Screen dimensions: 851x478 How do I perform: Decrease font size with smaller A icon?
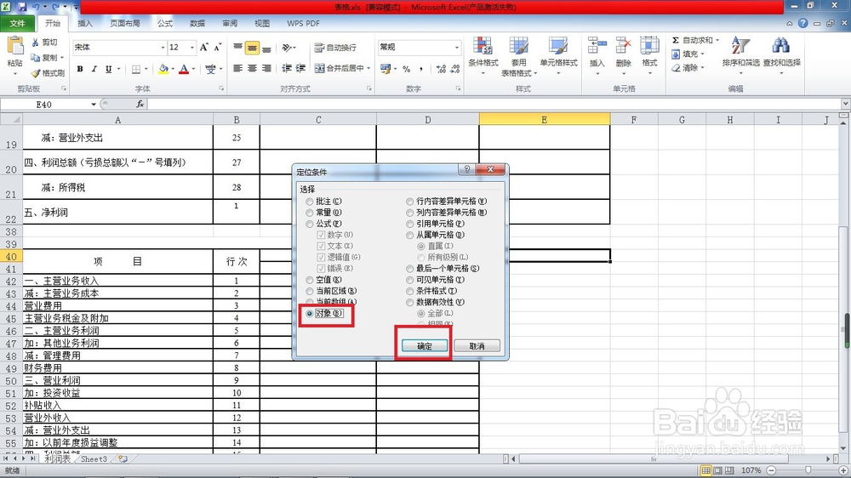pos(218,47)
